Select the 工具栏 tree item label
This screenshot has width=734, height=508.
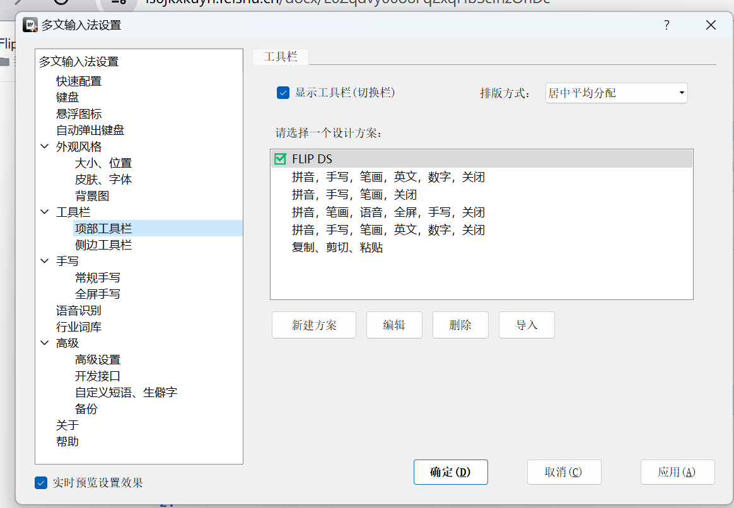click(73, 212)
